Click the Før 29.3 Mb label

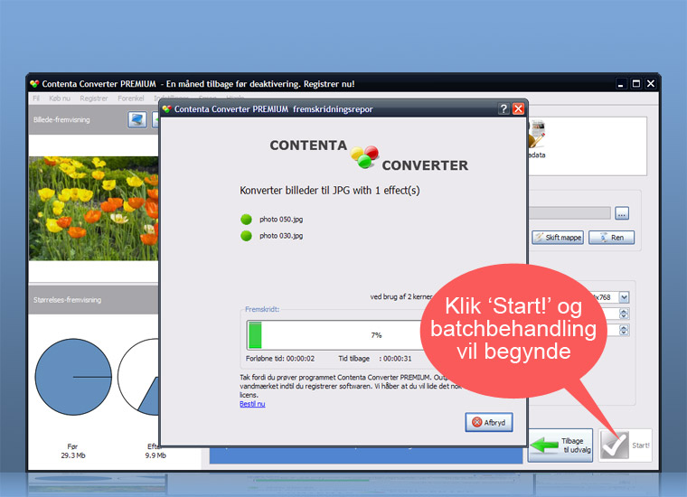coord(73,451)
